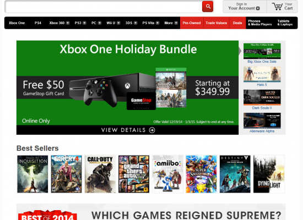
Task: Expand the PS Vita menu arrow
Action: point(158,23)
